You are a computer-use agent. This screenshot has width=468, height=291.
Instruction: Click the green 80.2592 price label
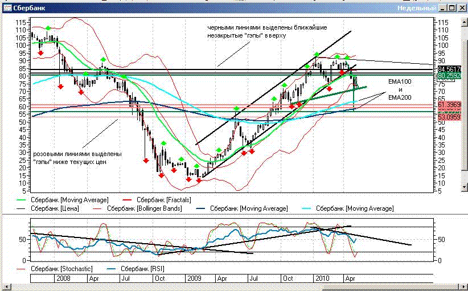[450, 76]
